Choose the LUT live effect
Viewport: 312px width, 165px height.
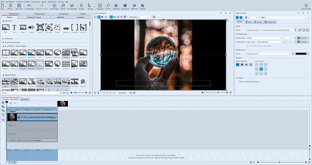40,53
